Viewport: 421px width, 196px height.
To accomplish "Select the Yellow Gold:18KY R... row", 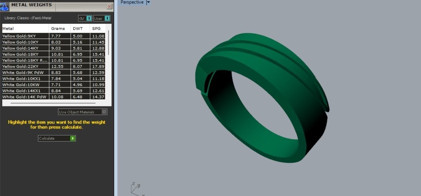I will [x=54, y=60].
